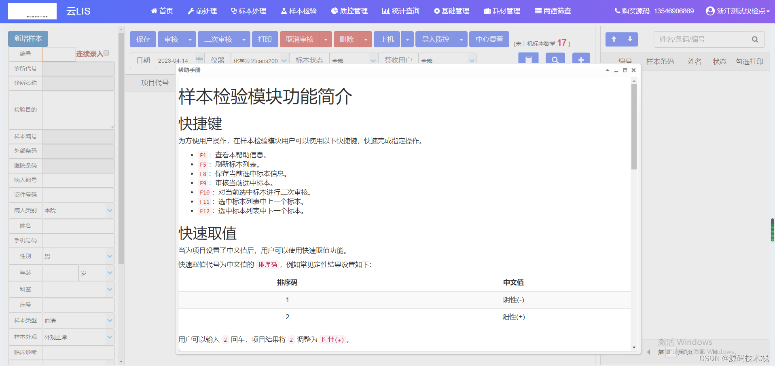This screenshot has height=366, width=775.
Task: Open the date picker calendar icon
Action: pyautogui.click(x=199, y=60)
